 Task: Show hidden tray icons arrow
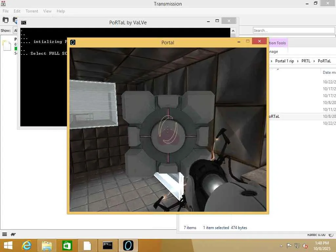[x=281, y=246]
